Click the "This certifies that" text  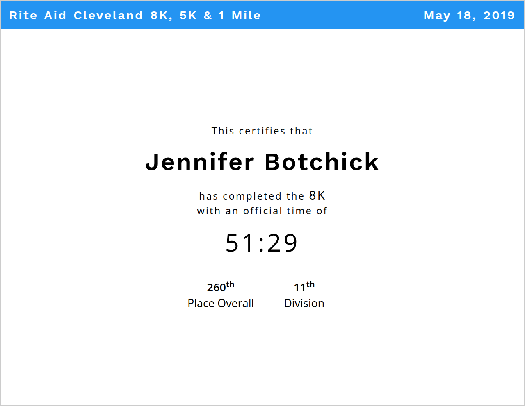[262, 131]
